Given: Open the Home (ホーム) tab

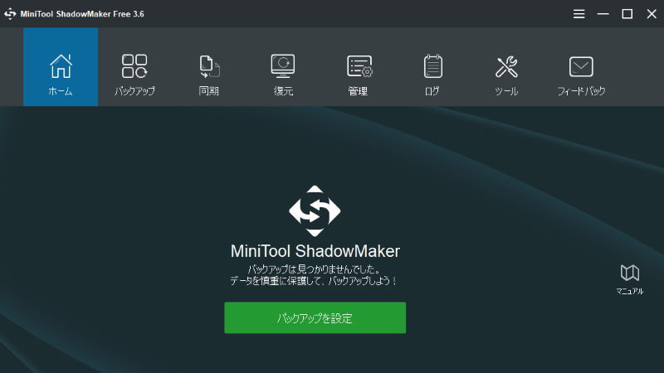Looking at the screenshot, I should [x=61, y=67].
